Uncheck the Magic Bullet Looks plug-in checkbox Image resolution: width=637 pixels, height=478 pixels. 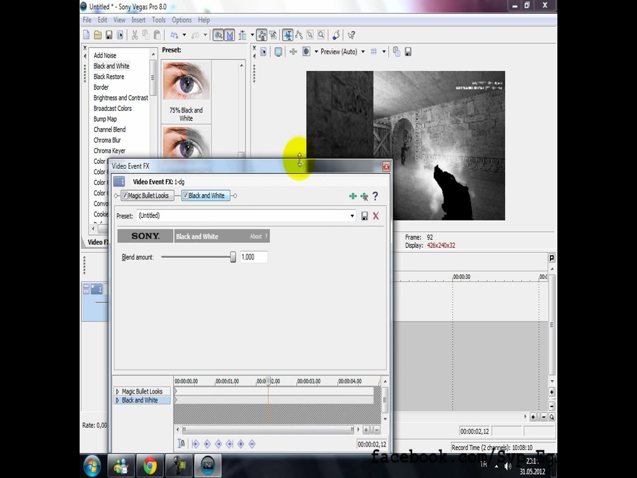125,196
